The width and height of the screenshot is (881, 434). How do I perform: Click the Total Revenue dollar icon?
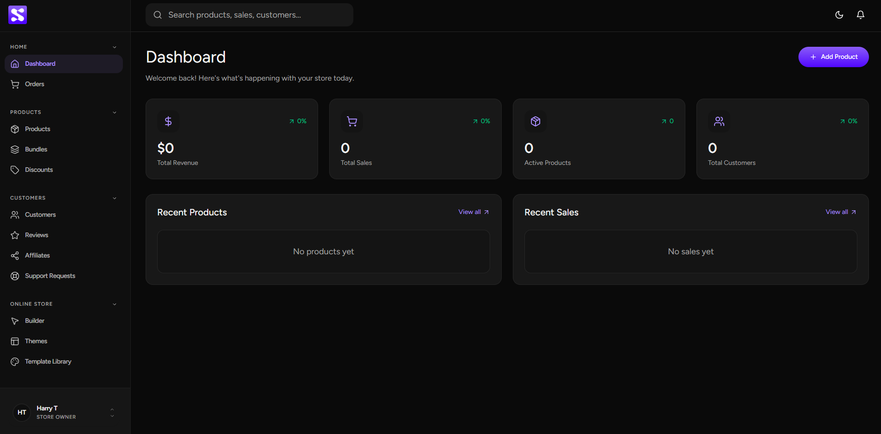coord(168,121)
